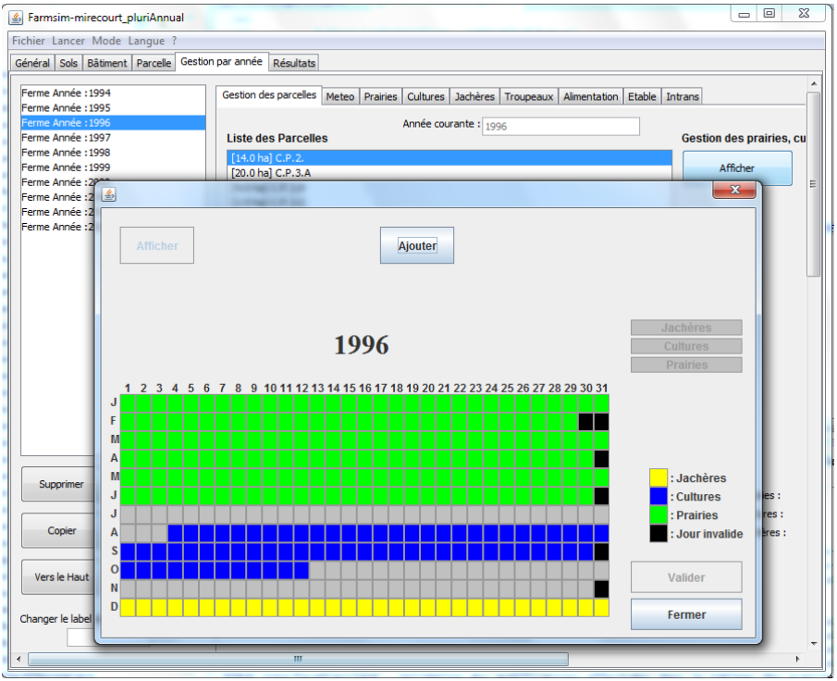Viewport: 837px width, 681px height.
Task: Open the Langue menu
Action: tap(146, 41)
